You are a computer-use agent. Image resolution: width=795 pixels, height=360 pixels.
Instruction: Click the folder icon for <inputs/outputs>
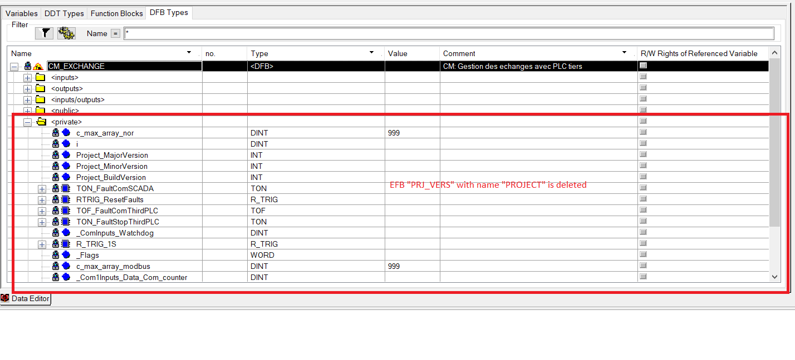point(40,99)
